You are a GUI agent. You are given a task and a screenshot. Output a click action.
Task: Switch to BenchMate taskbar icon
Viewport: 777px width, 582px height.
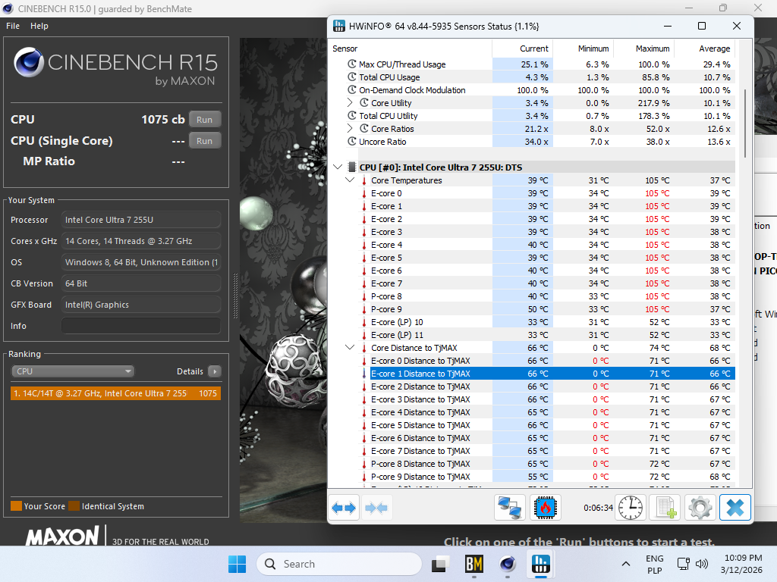tap(473, 564)
